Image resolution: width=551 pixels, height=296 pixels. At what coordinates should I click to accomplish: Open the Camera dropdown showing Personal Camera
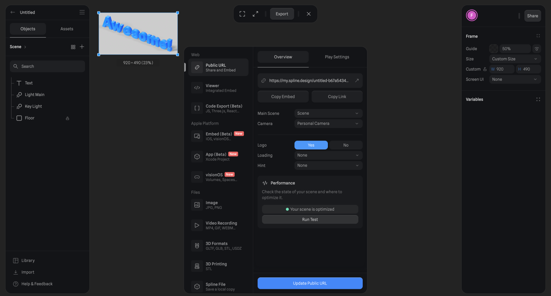click(328, 124)
